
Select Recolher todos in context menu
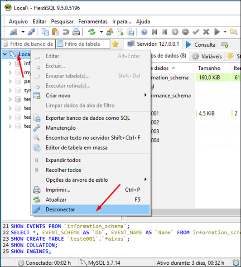coord(91,170)
